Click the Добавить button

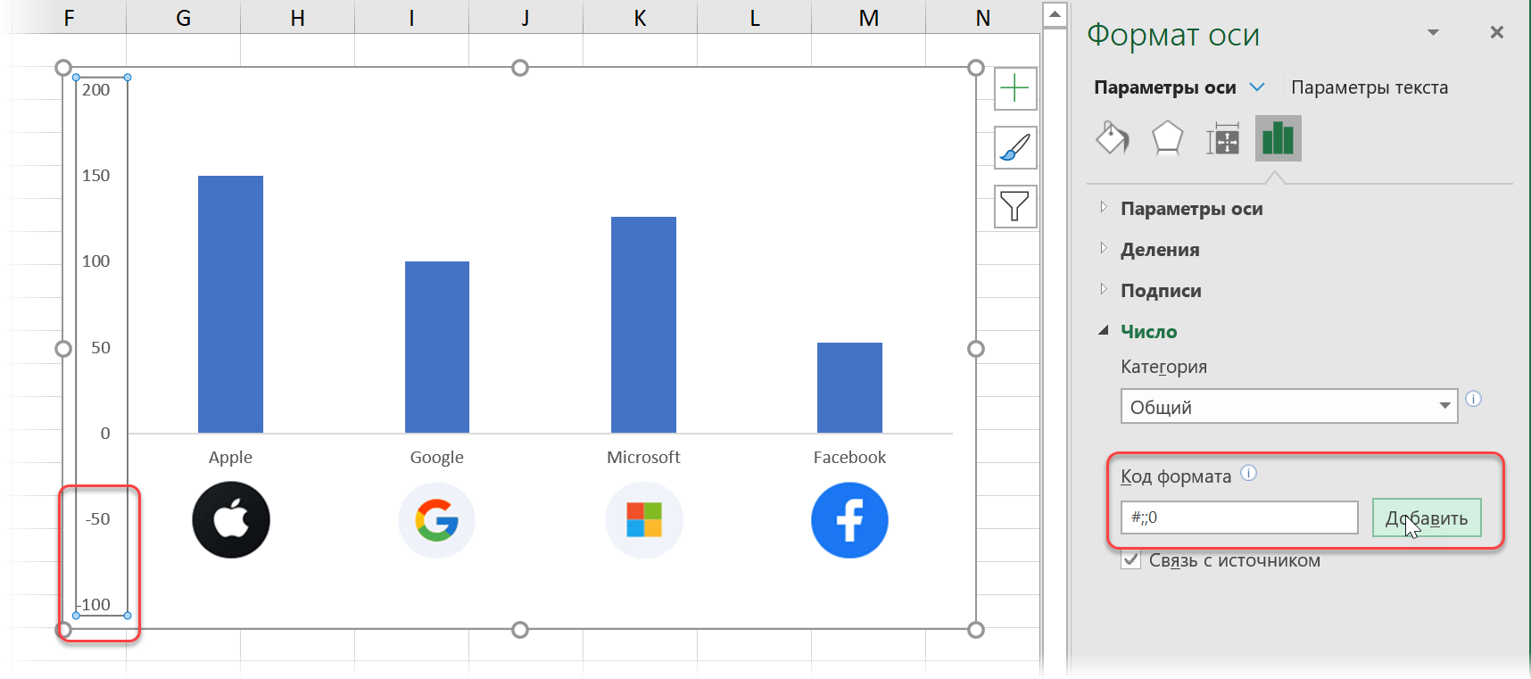tap(1427, 518)
